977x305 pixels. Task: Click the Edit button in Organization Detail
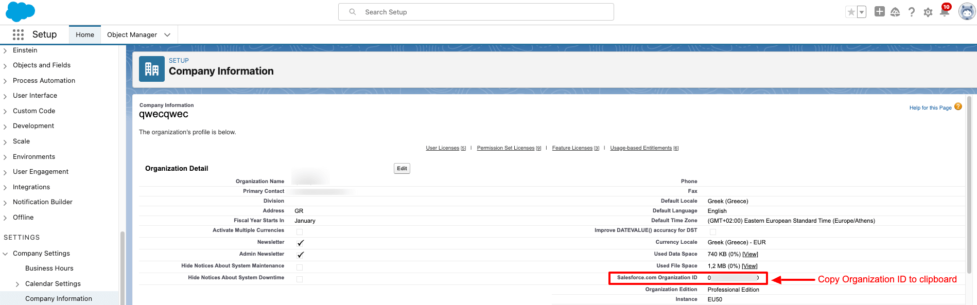click(402, 168)
